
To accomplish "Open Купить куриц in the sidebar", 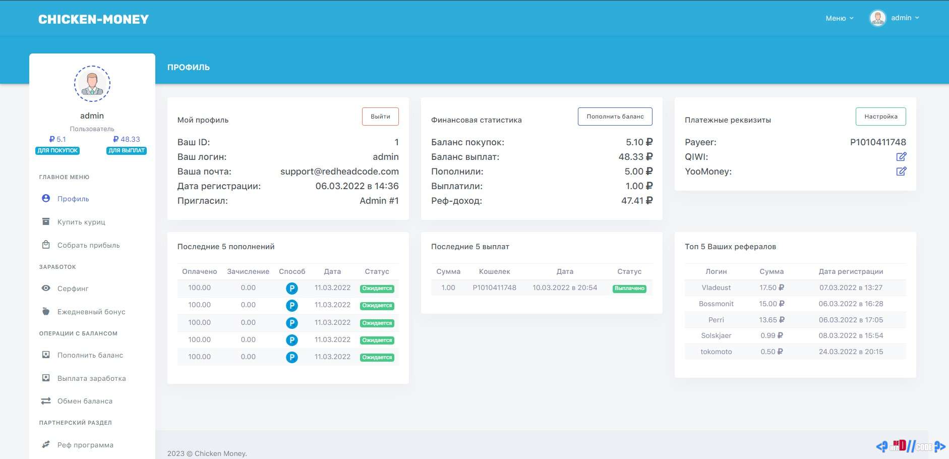I will pos(81,222).
